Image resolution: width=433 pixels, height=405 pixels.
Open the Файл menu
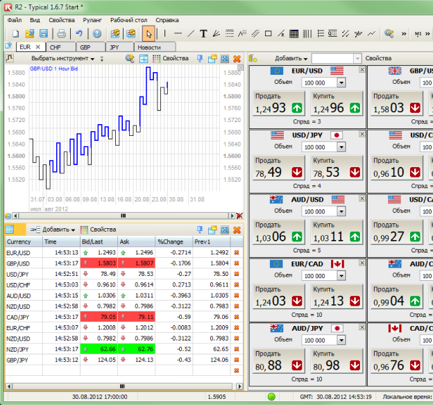pos(15,20)
